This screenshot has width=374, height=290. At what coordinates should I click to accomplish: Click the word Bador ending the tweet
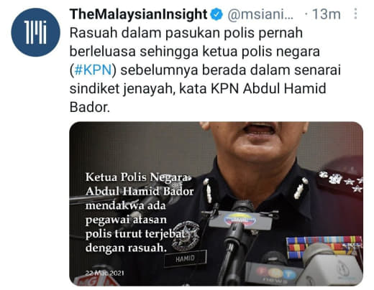coord(89,108)
